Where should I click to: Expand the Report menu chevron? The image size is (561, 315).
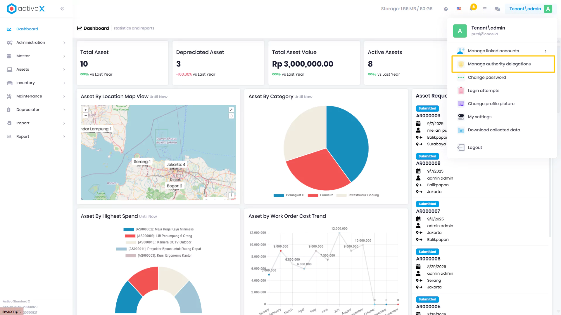tap(64, 137)
